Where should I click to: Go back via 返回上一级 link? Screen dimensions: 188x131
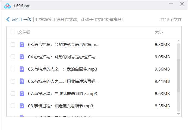[21, 20]
